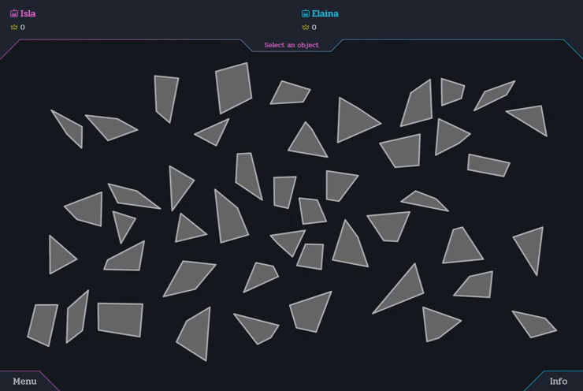Select the flat slim slanted rectangle object
The height and width of the screenshot is (391, 583).
coord(488,166)
